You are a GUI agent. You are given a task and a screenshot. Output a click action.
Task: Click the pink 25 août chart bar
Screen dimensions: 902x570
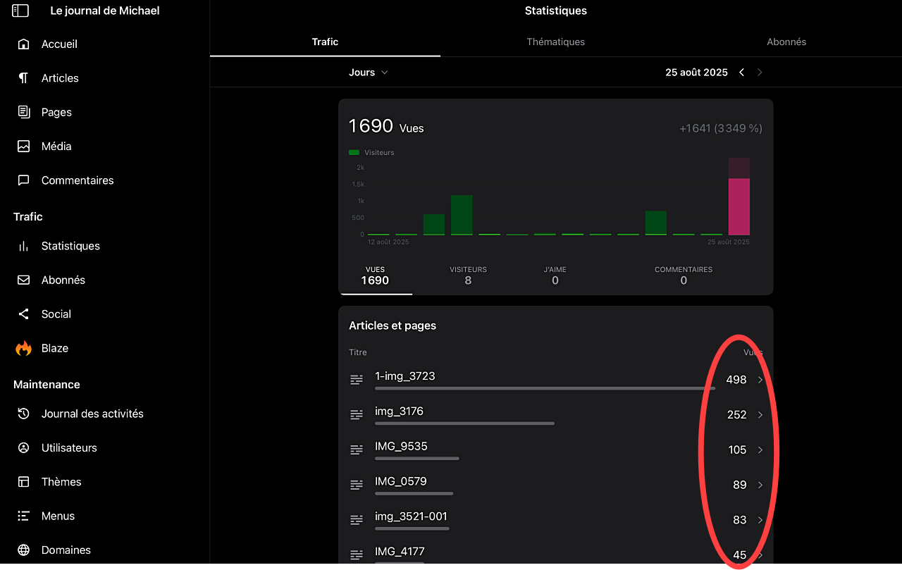(x=739, y=206)
